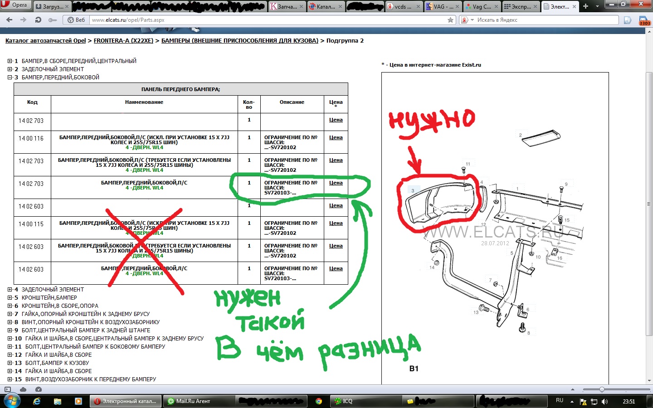Viewport: 653px width, 408px height.
Task: Switch to the Запча... tab
Action: (x=287, y=6)
